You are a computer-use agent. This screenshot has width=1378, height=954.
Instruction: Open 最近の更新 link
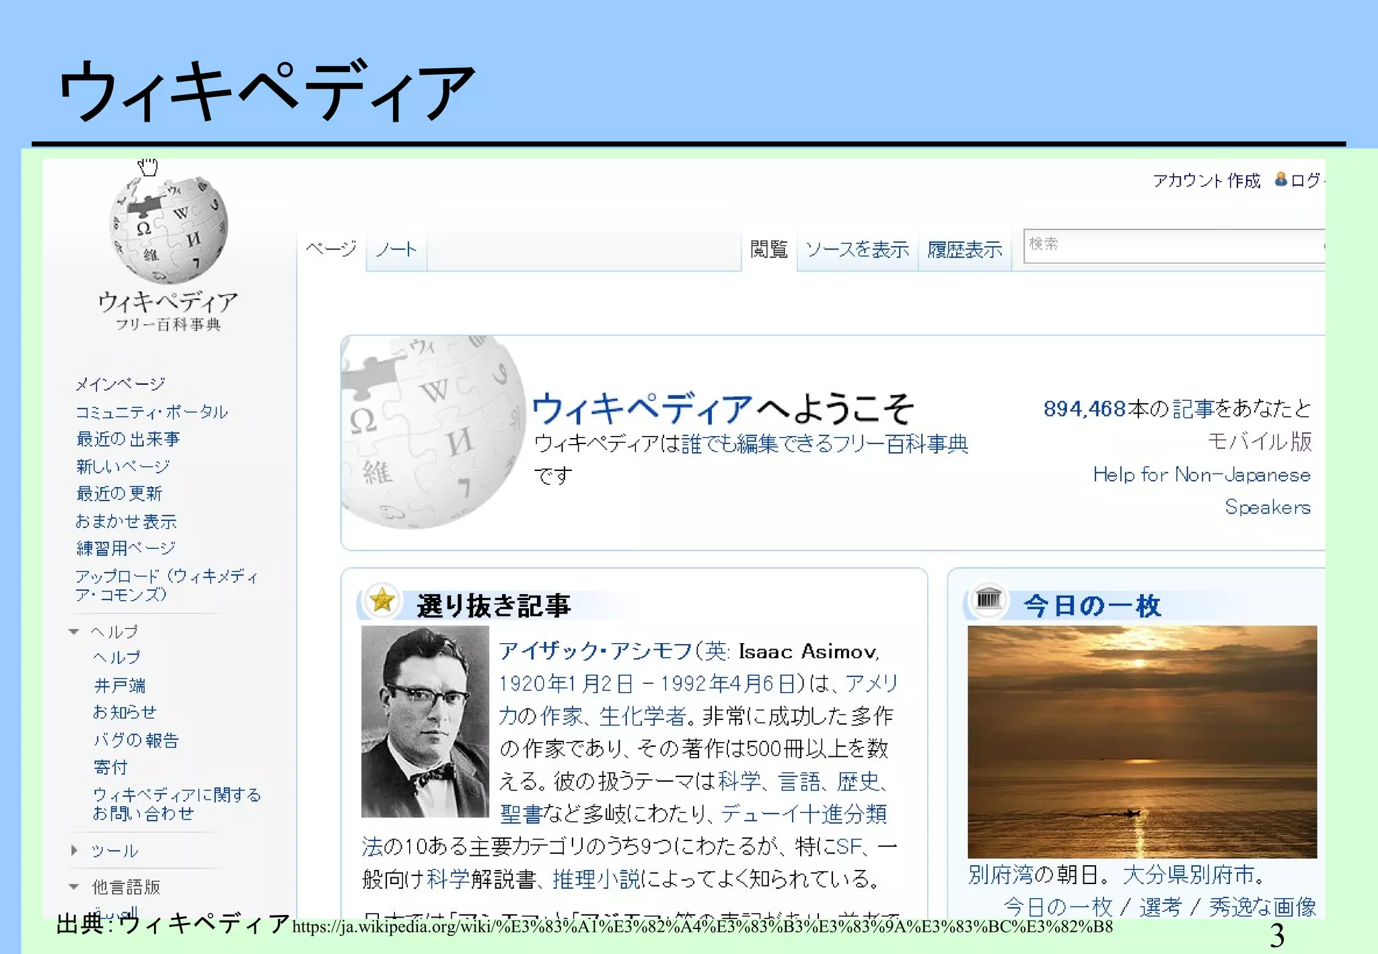click(119, 493)
